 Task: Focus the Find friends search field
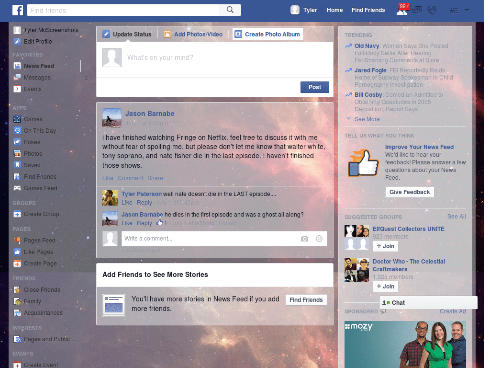(x=123, y=10)
